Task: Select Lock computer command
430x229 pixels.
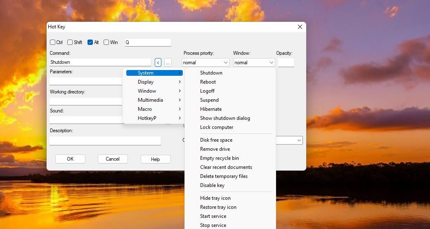Action: (x=217, y=127)
